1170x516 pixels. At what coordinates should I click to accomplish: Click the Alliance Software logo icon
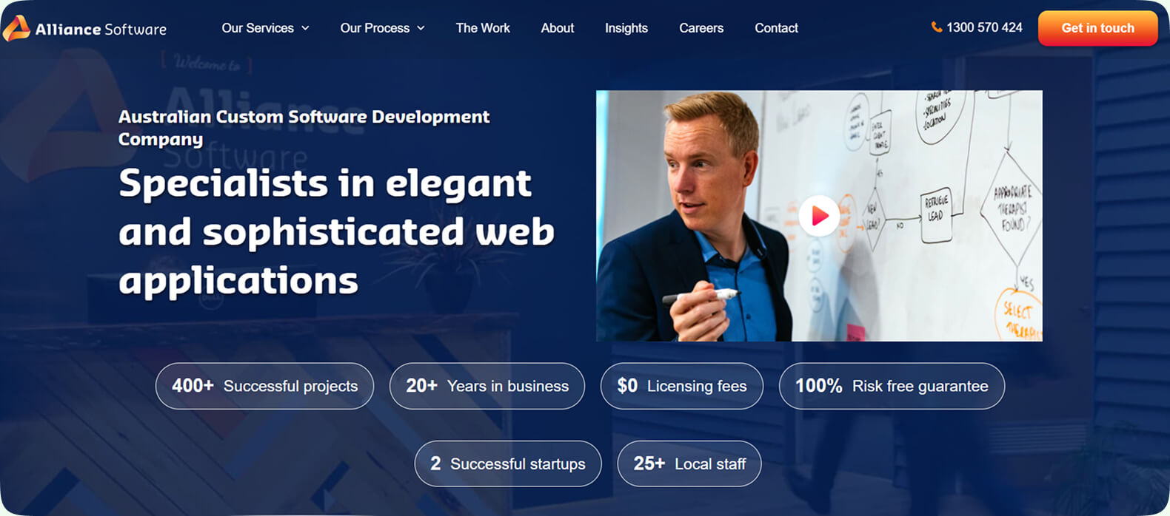[16, 28]
